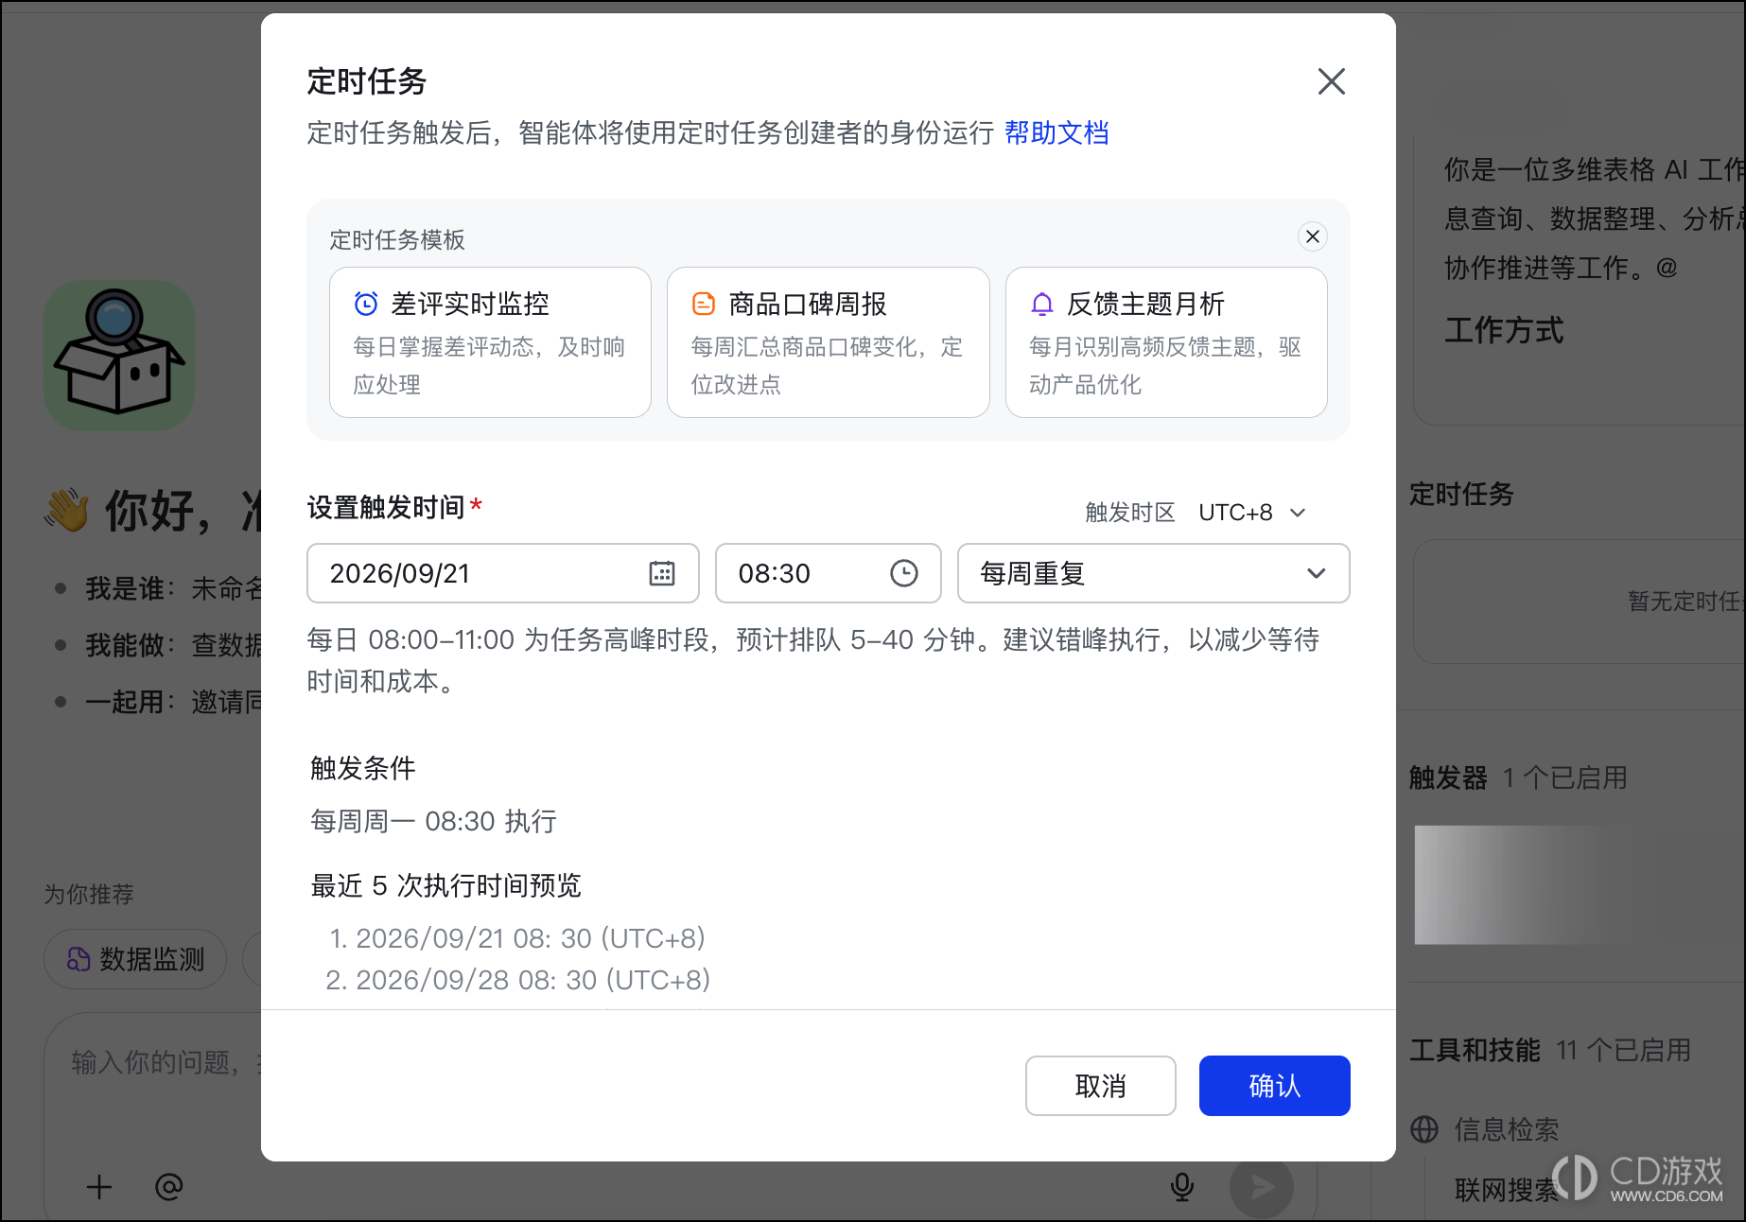Open the UTC+8 timezone dropdown
The image size is (1746, 1222).
click(x=1252, y=513)
